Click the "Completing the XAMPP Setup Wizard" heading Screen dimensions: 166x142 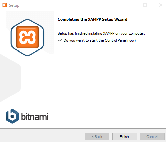tap(93, 19)
